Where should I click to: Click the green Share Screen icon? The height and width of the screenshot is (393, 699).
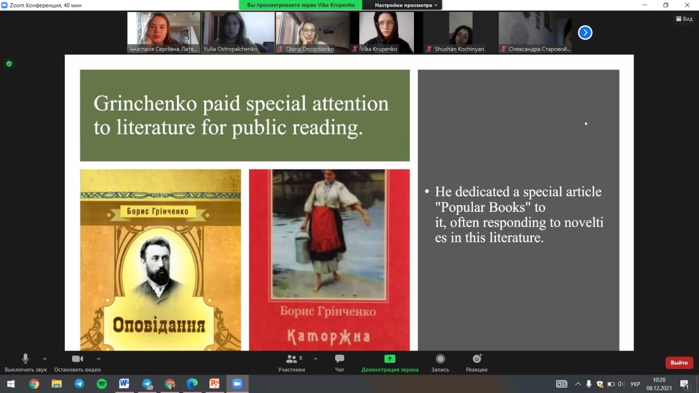pos(389,359)
